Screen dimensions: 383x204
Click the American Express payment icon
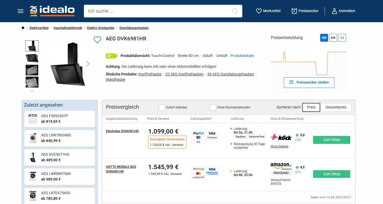[212, 173]
